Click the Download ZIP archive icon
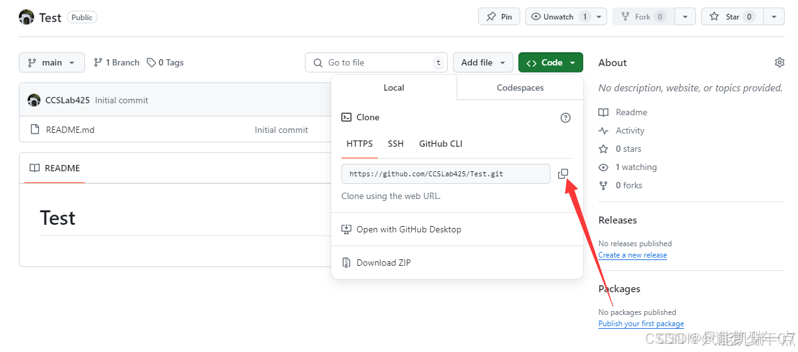The width and height of the screenshot is (798, 352). coord(346,263)
